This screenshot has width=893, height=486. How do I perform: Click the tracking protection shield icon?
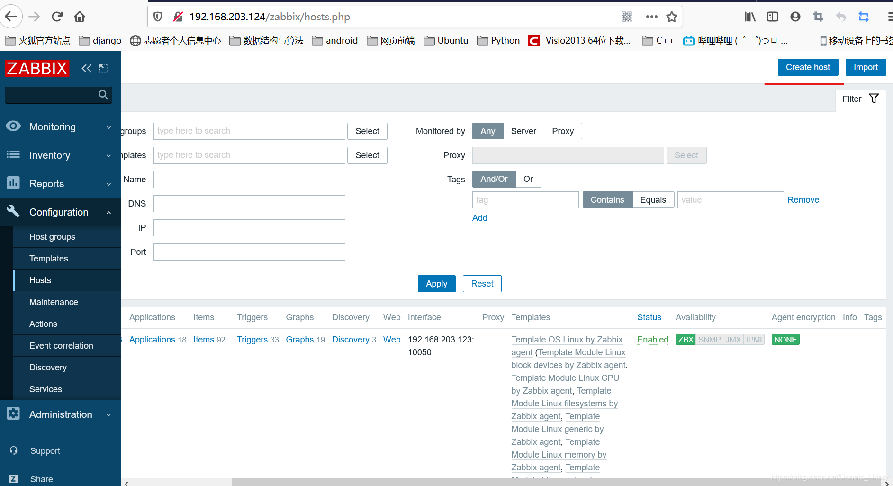point(158,17)
